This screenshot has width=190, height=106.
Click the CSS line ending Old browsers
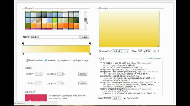coord(124,69)
